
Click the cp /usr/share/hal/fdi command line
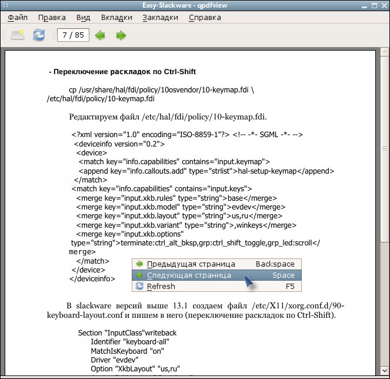pyautogui.click(x=161, y=90)
